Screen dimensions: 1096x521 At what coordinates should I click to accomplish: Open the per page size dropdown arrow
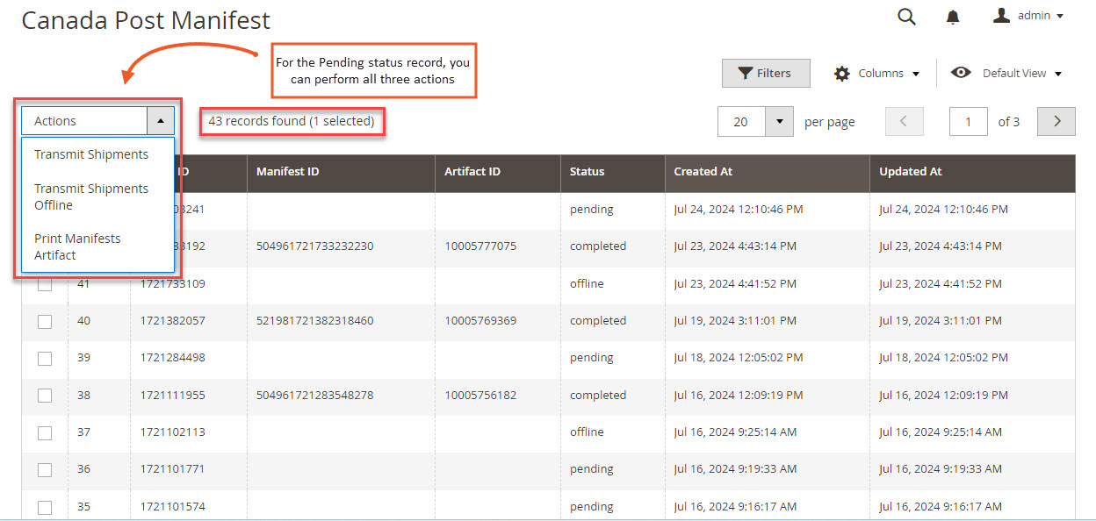pos(780,122)
